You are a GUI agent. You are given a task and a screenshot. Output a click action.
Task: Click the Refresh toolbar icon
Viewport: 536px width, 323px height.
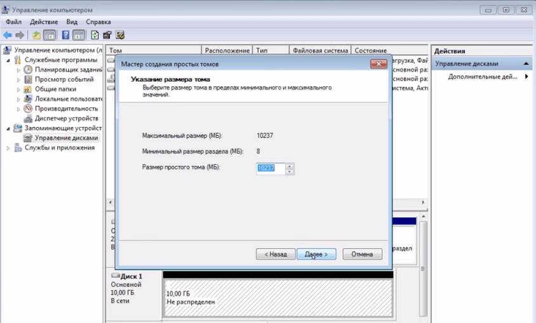coord(95,35)
